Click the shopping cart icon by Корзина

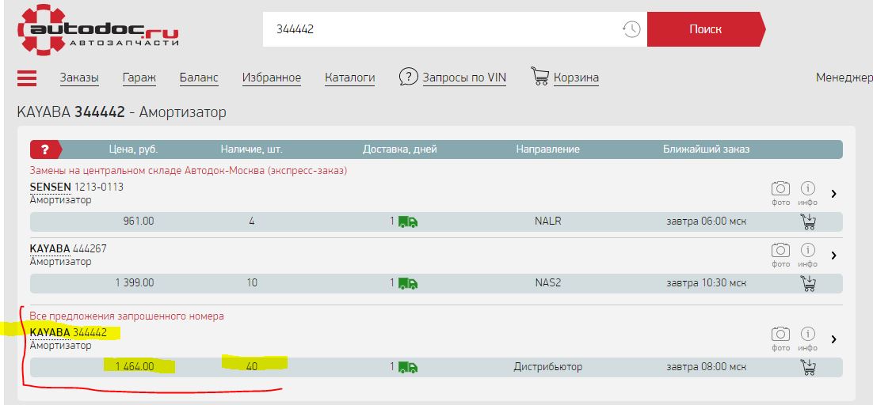539,76
